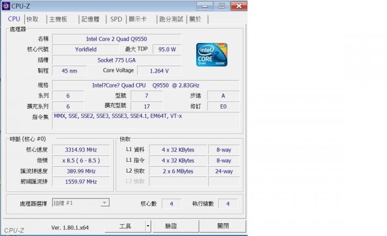Viewport: 387px width, 236px height.
Task: Expand the 工具 button dropdown arrow
Action: (x=148, y=226)
